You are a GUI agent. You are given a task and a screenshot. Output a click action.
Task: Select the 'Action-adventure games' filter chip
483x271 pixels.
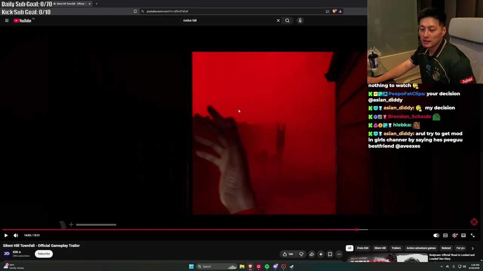(x=421, y=248)
